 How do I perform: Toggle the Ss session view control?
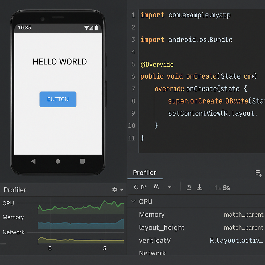tap(226, 188)
